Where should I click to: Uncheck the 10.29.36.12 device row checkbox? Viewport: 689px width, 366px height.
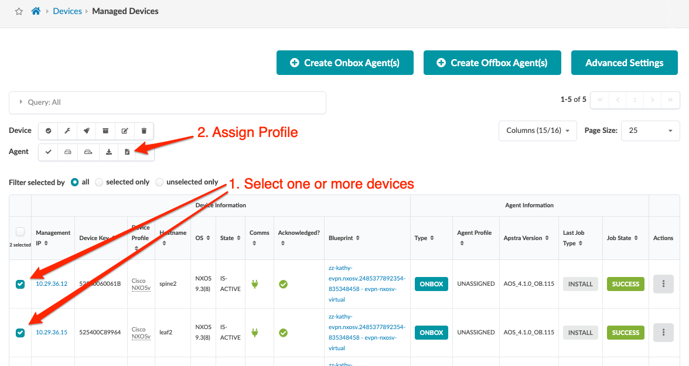(x=21, y=284)
